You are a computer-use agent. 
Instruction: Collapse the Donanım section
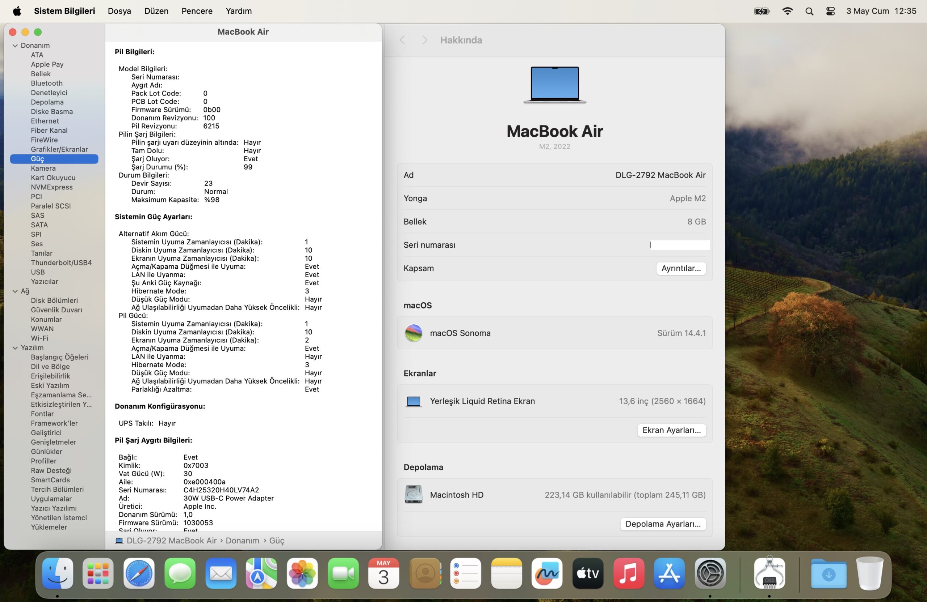15,46
